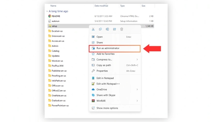Click the Excel.en-us folder icon

coord(50,31)
